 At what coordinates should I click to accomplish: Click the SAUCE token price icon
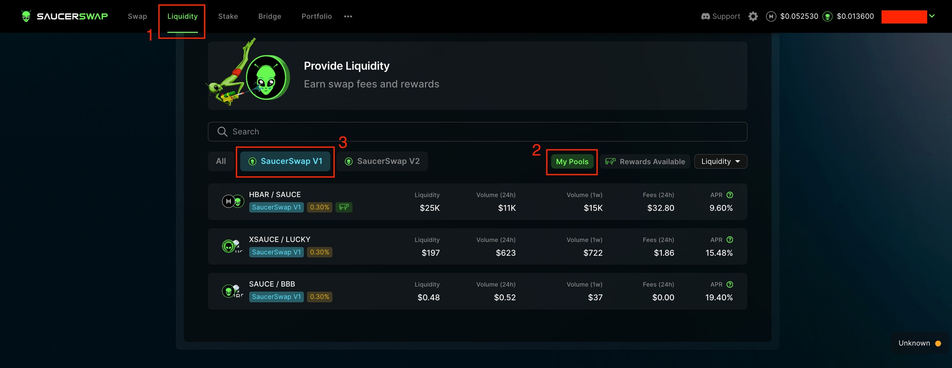827,16
